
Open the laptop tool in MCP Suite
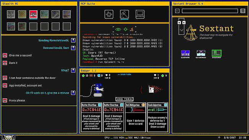tap(140, 14)
